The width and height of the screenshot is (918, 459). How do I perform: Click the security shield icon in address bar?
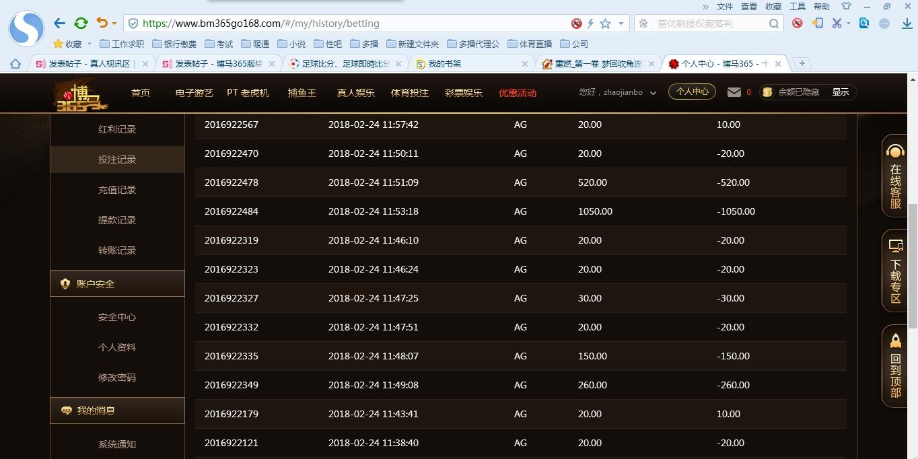point(133,24)
